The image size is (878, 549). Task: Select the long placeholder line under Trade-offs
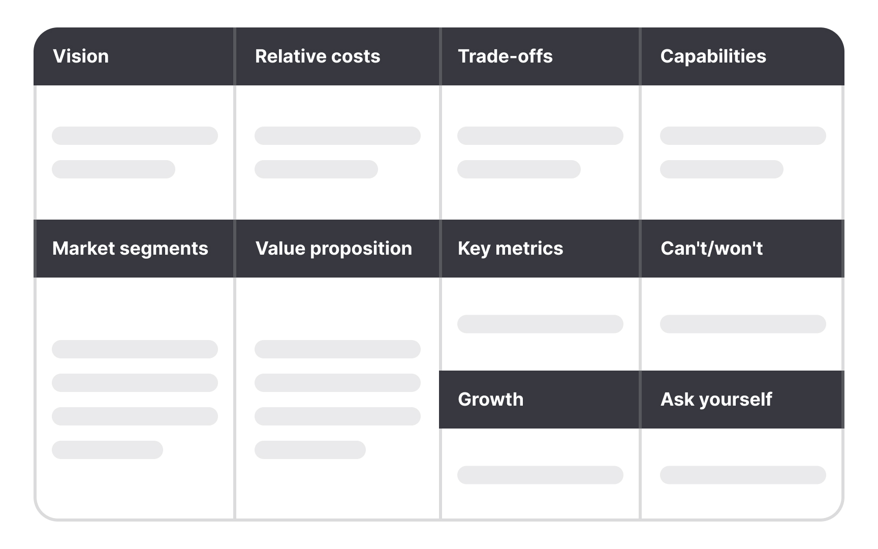coord(540,136)
